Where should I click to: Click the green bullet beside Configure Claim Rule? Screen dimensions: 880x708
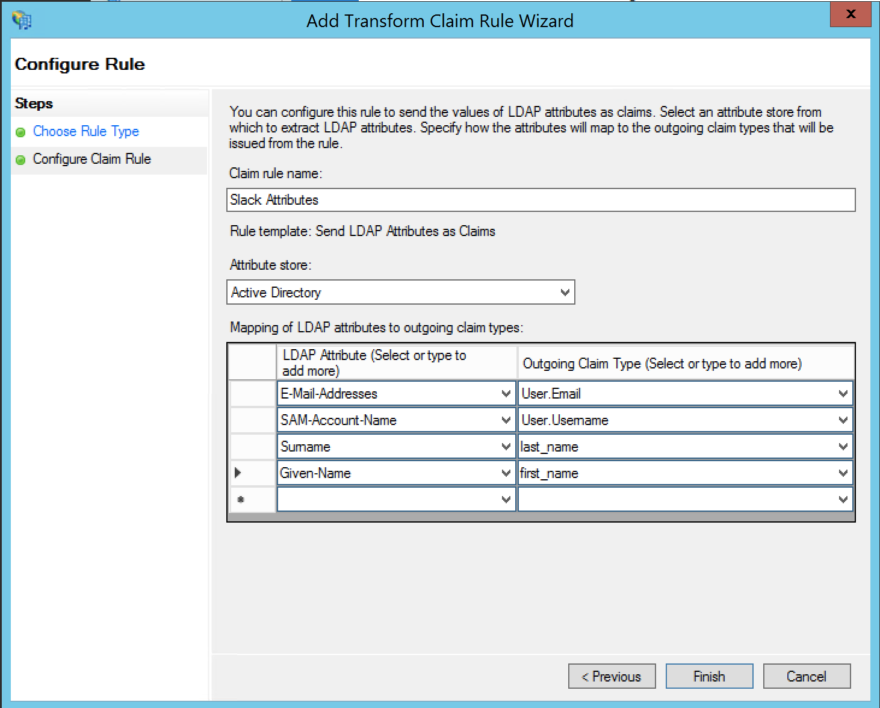(20, 160)
